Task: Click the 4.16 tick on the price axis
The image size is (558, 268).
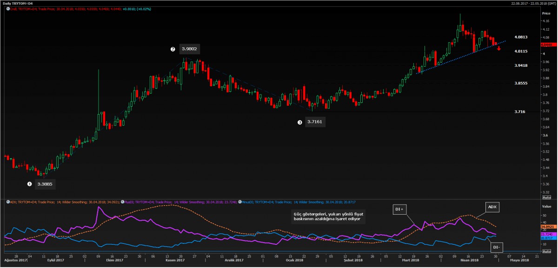Action: click(545, 22)
